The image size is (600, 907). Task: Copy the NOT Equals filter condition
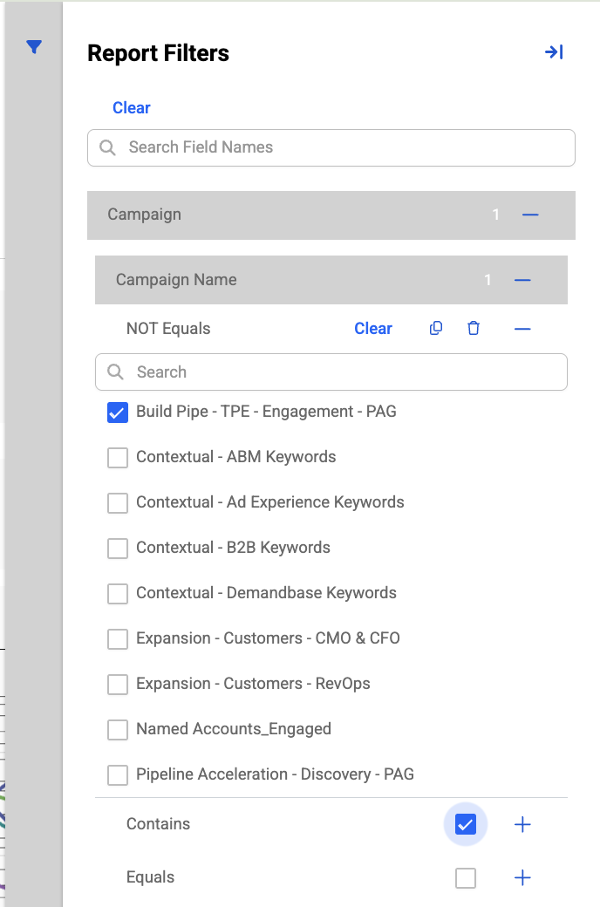click(436, 328)
